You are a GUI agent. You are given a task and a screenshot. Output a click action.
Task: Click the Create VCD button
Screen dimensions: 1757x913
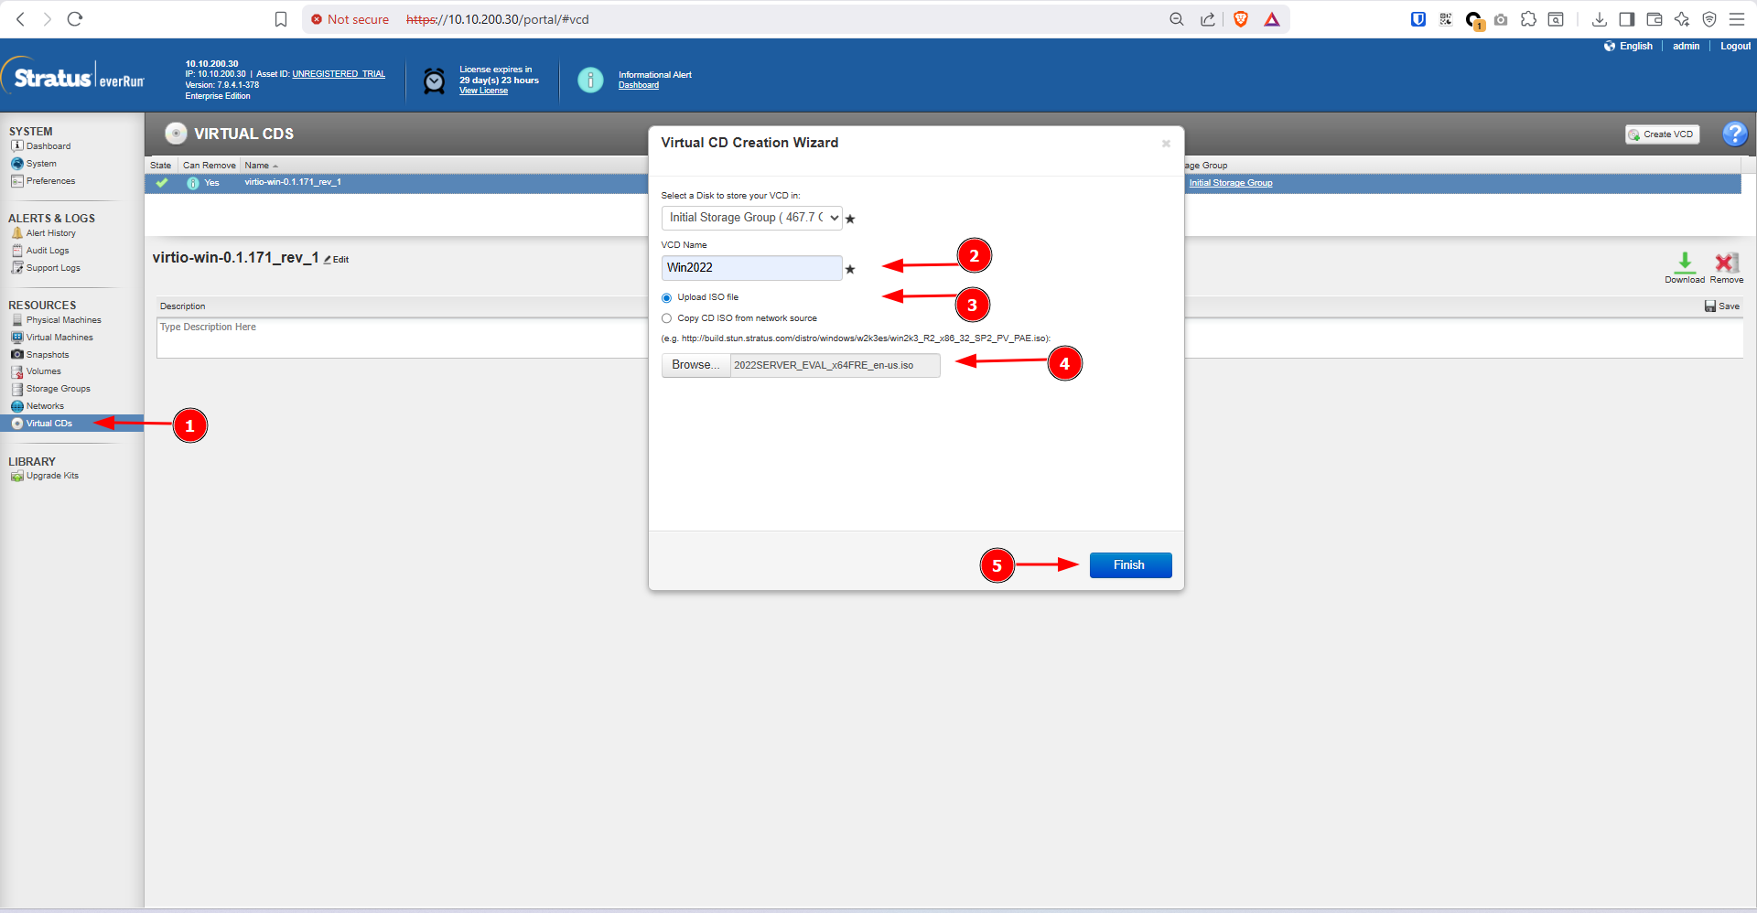(1662, 134)
